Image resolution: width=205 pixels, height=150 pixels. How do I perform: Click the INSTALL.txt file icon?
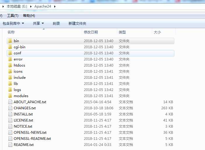[x=10, y=114]
